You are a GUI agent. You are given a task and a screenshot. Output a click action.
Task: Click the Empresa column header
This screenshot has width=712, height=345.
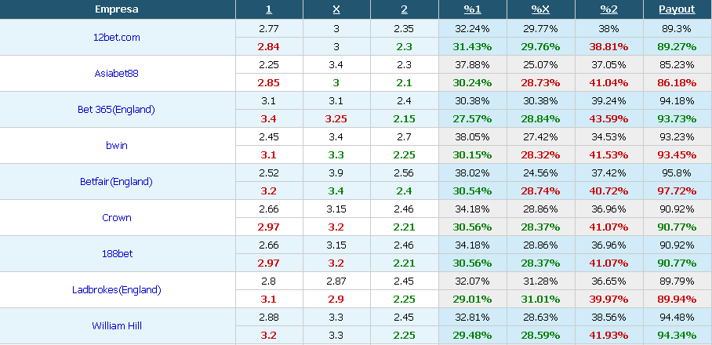click(x=117, y=9)
